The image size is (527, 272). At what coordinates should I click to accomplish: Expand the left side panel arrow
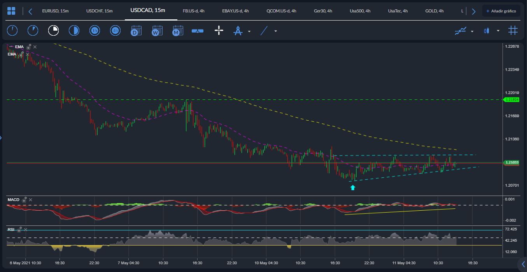[x=1, y=137]
